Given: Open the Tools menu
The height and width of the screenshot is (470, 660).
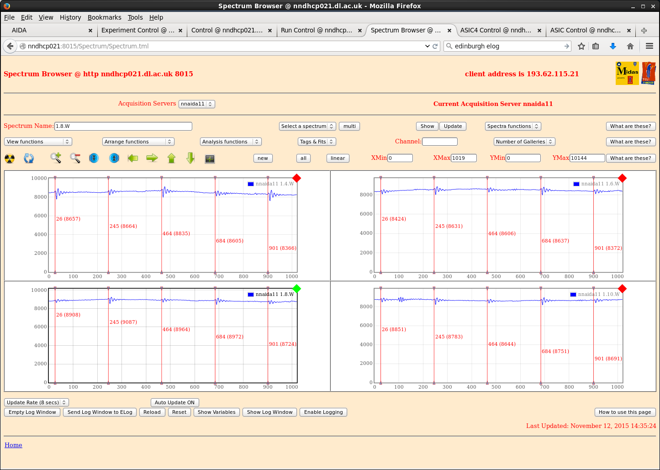Looking at the screenshot, I should coord(135,17).
